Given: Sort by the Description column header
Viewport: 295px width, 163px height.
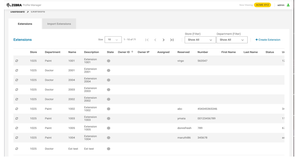Looking at the screenshot, I should click(91, 52).
